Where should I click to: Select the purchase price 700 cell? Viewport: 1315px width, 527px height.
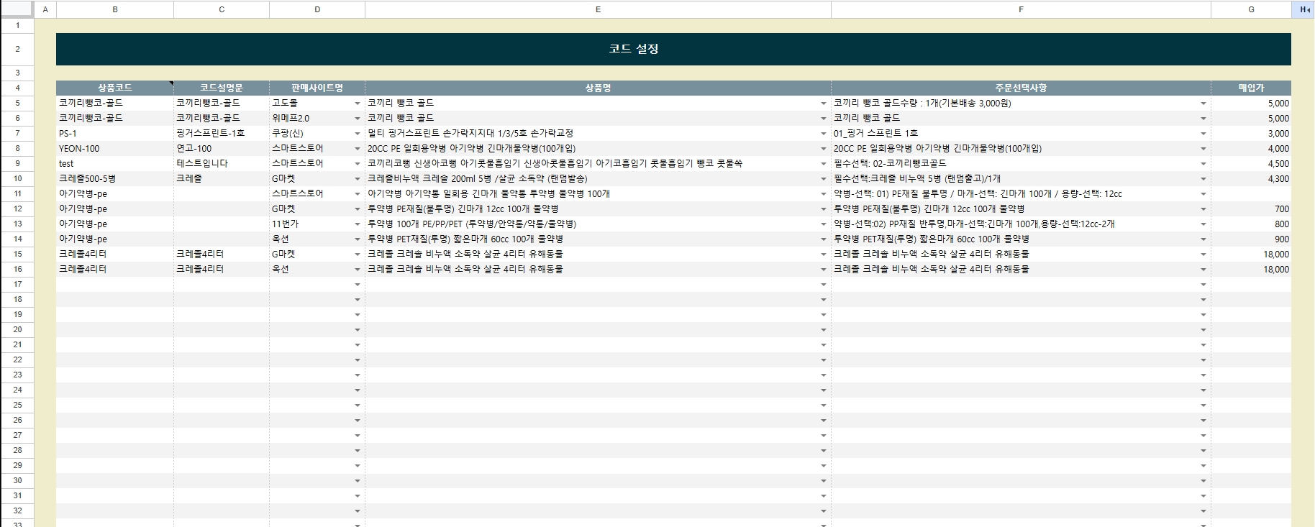[x=1251, y=208]
